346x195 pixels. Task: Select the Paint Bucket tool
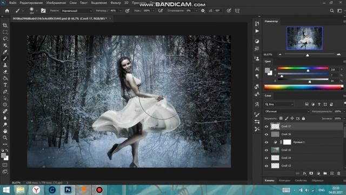(x=5, y=79)
